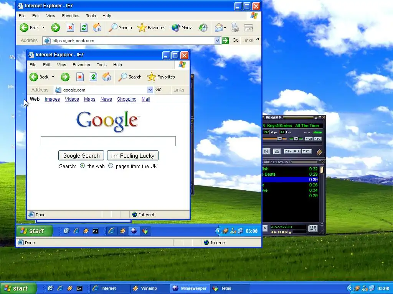Open the File menu in the geekprank.com IE window
This screenshot has width=393, height=294.
pyautogui.click(x=22, y=16)
